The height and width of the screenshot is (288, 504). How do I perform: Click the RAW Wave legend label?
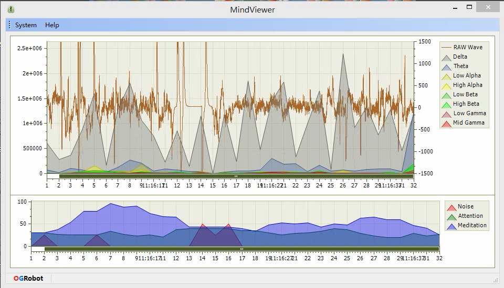(468, 47)
